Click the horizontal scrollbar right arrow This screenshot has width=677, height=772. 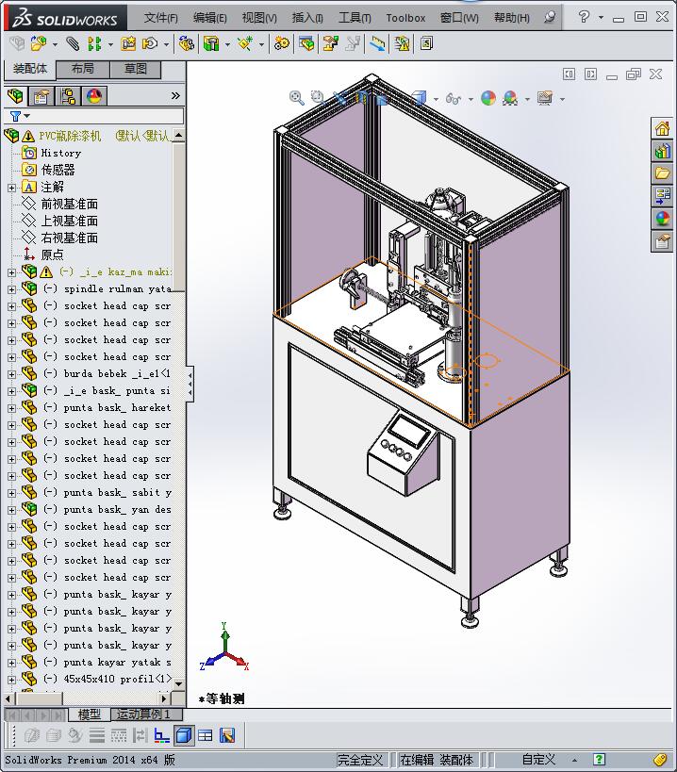(x=164, y=698)
